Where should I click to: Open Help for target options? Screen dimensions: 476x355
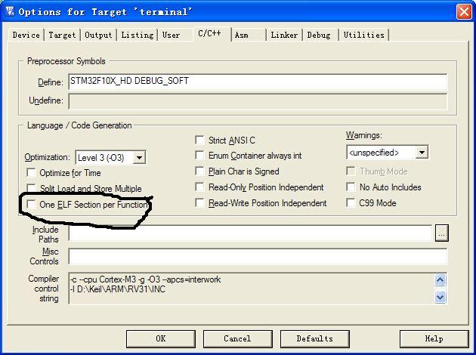point(434,338)
